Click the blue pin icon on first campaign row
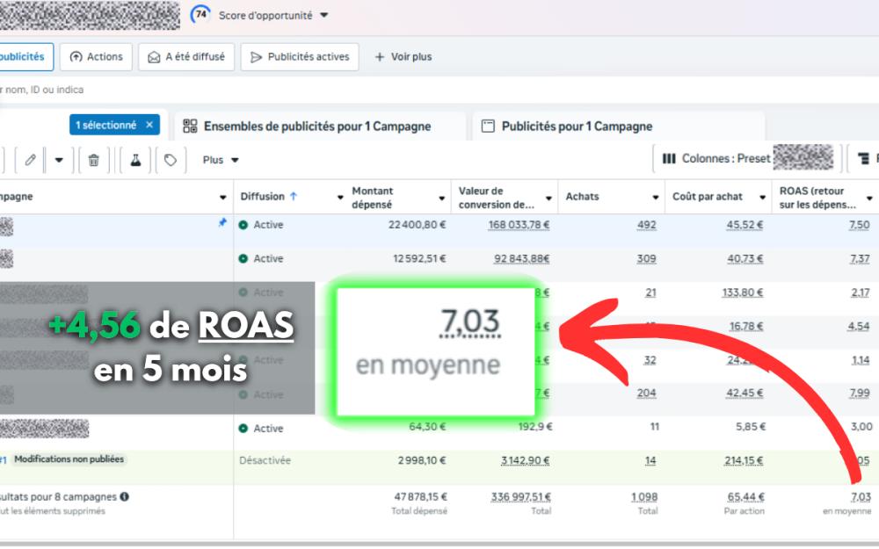The image size is (879, 549). 222,223
